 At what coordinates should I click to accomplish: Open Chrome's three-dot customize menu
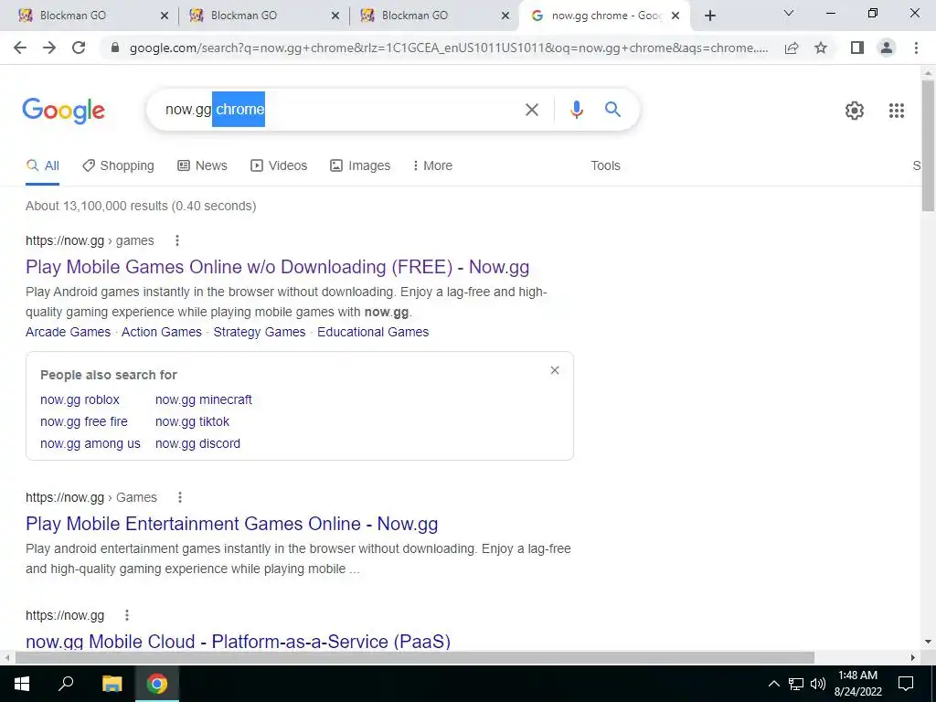[916, 48]
